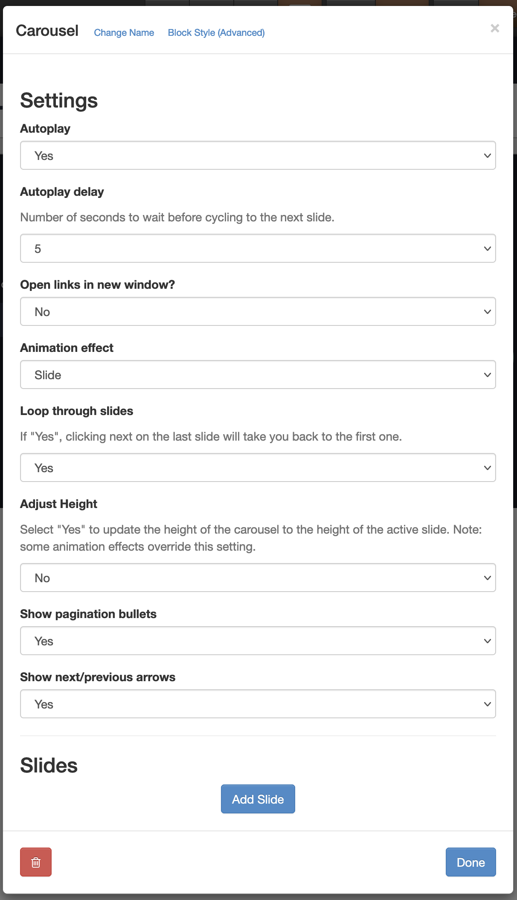Image resolution: width=517 pixels, height=900 pixels.
Task: Expand the Adjust Height dropdown
Action: click(258, 578)
